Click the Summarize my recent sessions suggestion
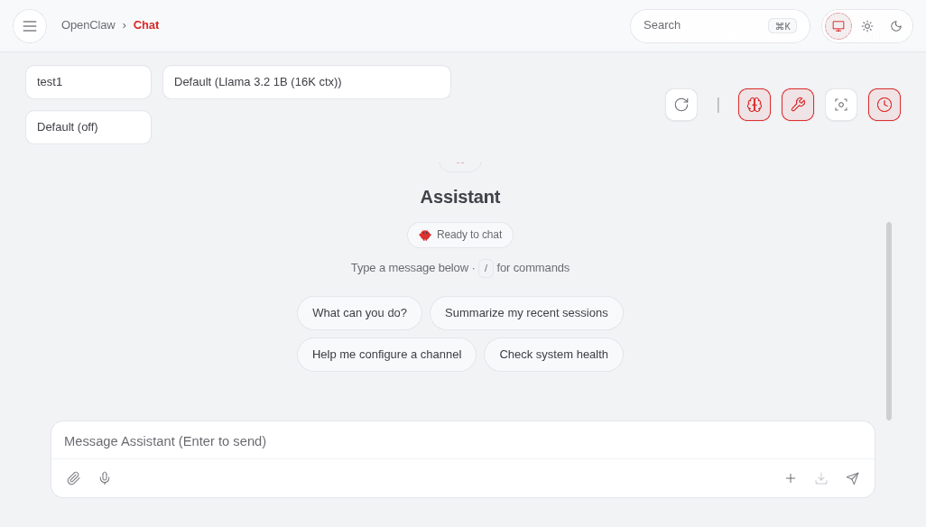 pos(528,312)
